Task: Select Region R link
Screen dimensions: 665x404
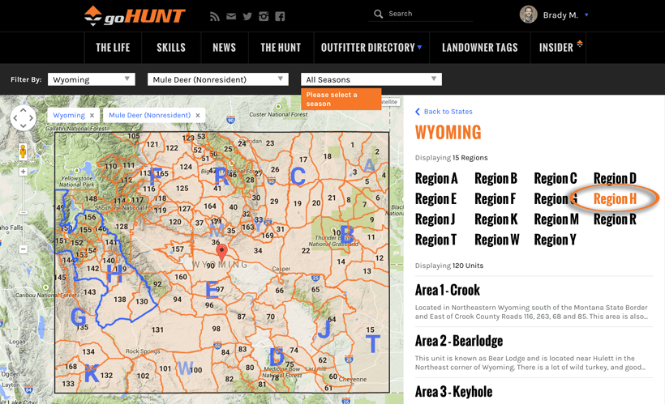Action: 615,219
